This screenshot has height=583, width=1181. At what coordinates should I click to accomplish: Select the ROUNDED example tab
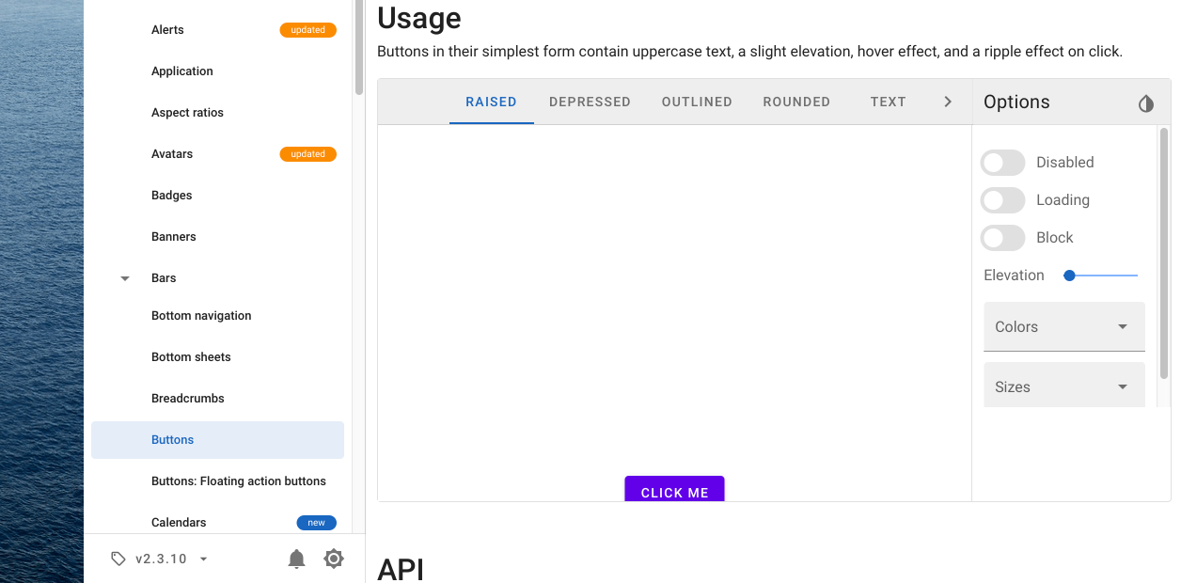click(796, 102)
